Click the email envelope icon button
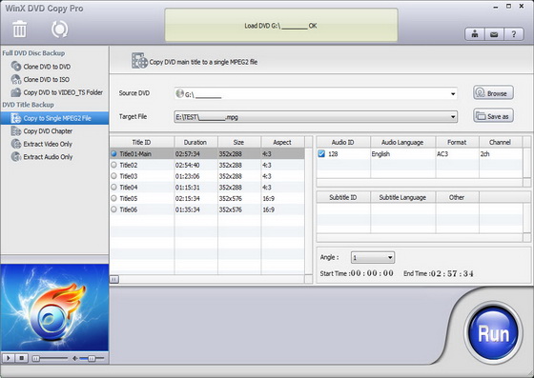The image size is (534, 378). tap(494, 34)
